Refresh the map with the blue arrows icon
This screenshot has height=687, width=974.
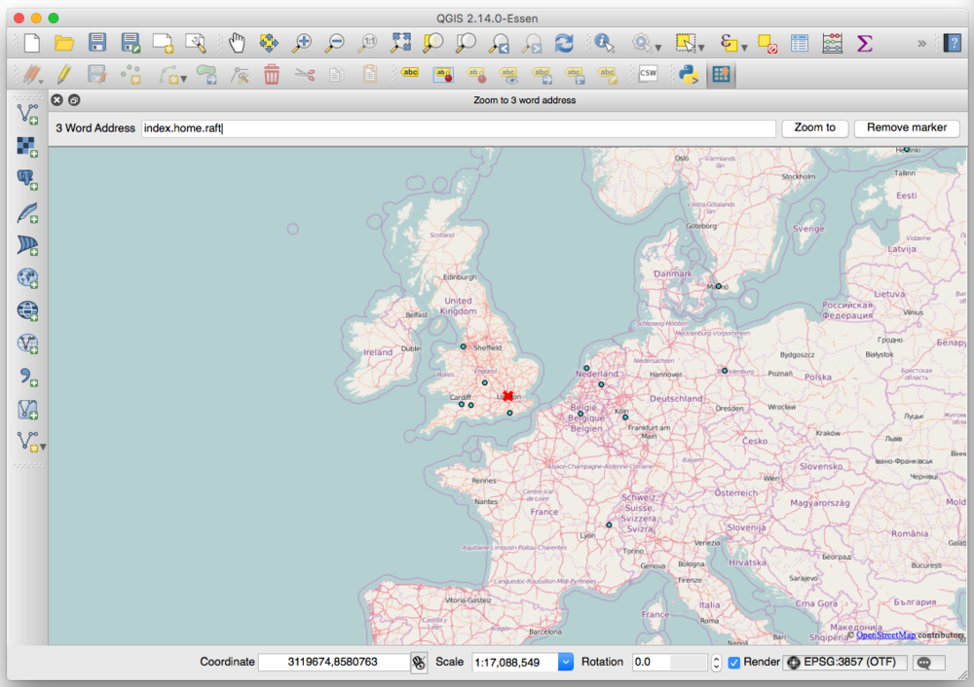pyautogui.click(x=564, y=43)
